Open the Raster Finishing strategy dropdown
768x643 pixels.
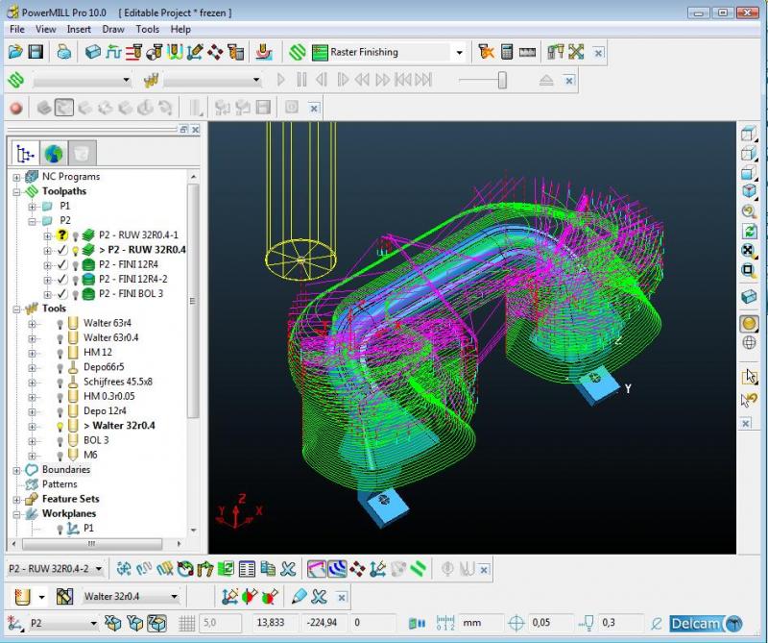459,53
